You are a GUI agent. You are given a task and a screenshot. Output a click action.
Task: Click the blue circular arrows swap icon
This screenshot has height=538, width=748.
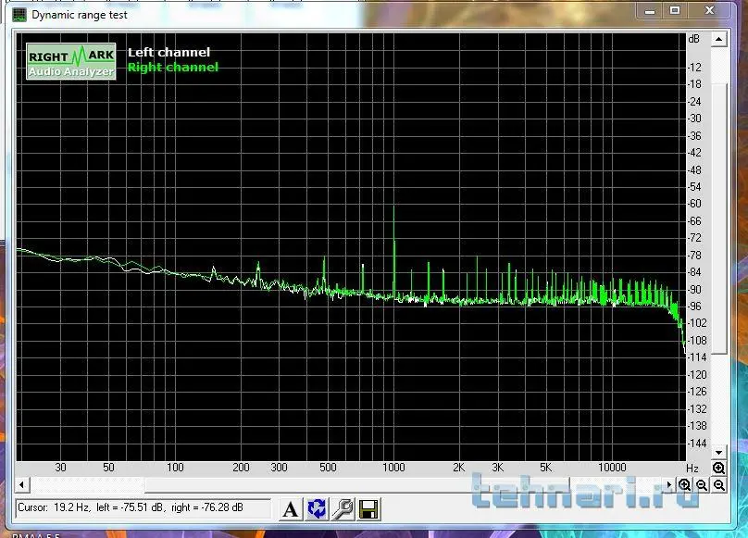[x=317, y=508]
